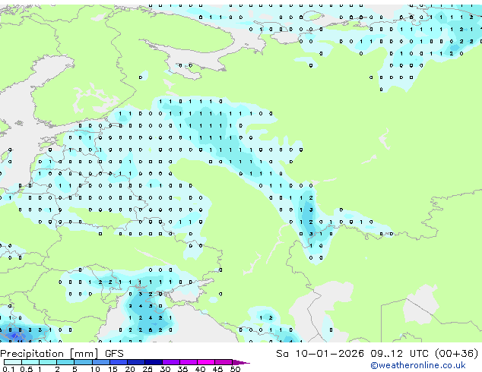The height and width of the screenshot is (372, 482).
Task: Pick the 45–50 mm legend color box
Action: click(224, 362)
